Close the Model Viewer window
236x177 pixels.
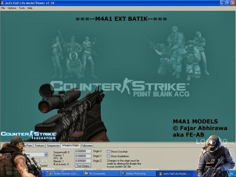coord(233,3)
